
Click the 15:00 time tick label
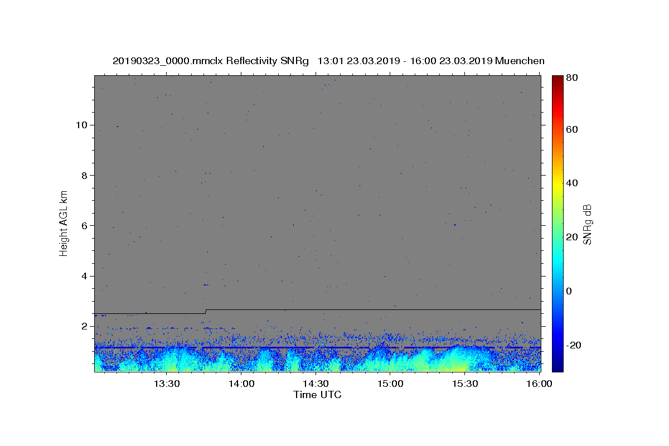click(x=390, y=384)
